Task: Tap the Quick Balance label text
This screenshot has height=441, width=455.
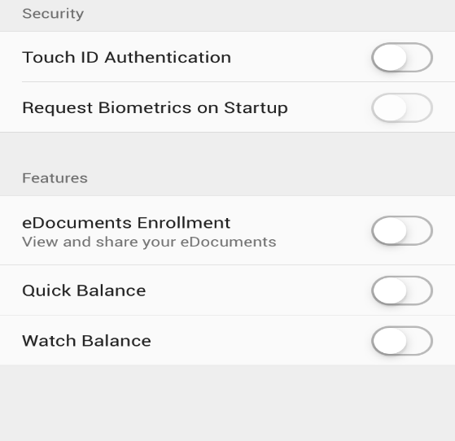Action: (84, 290)
